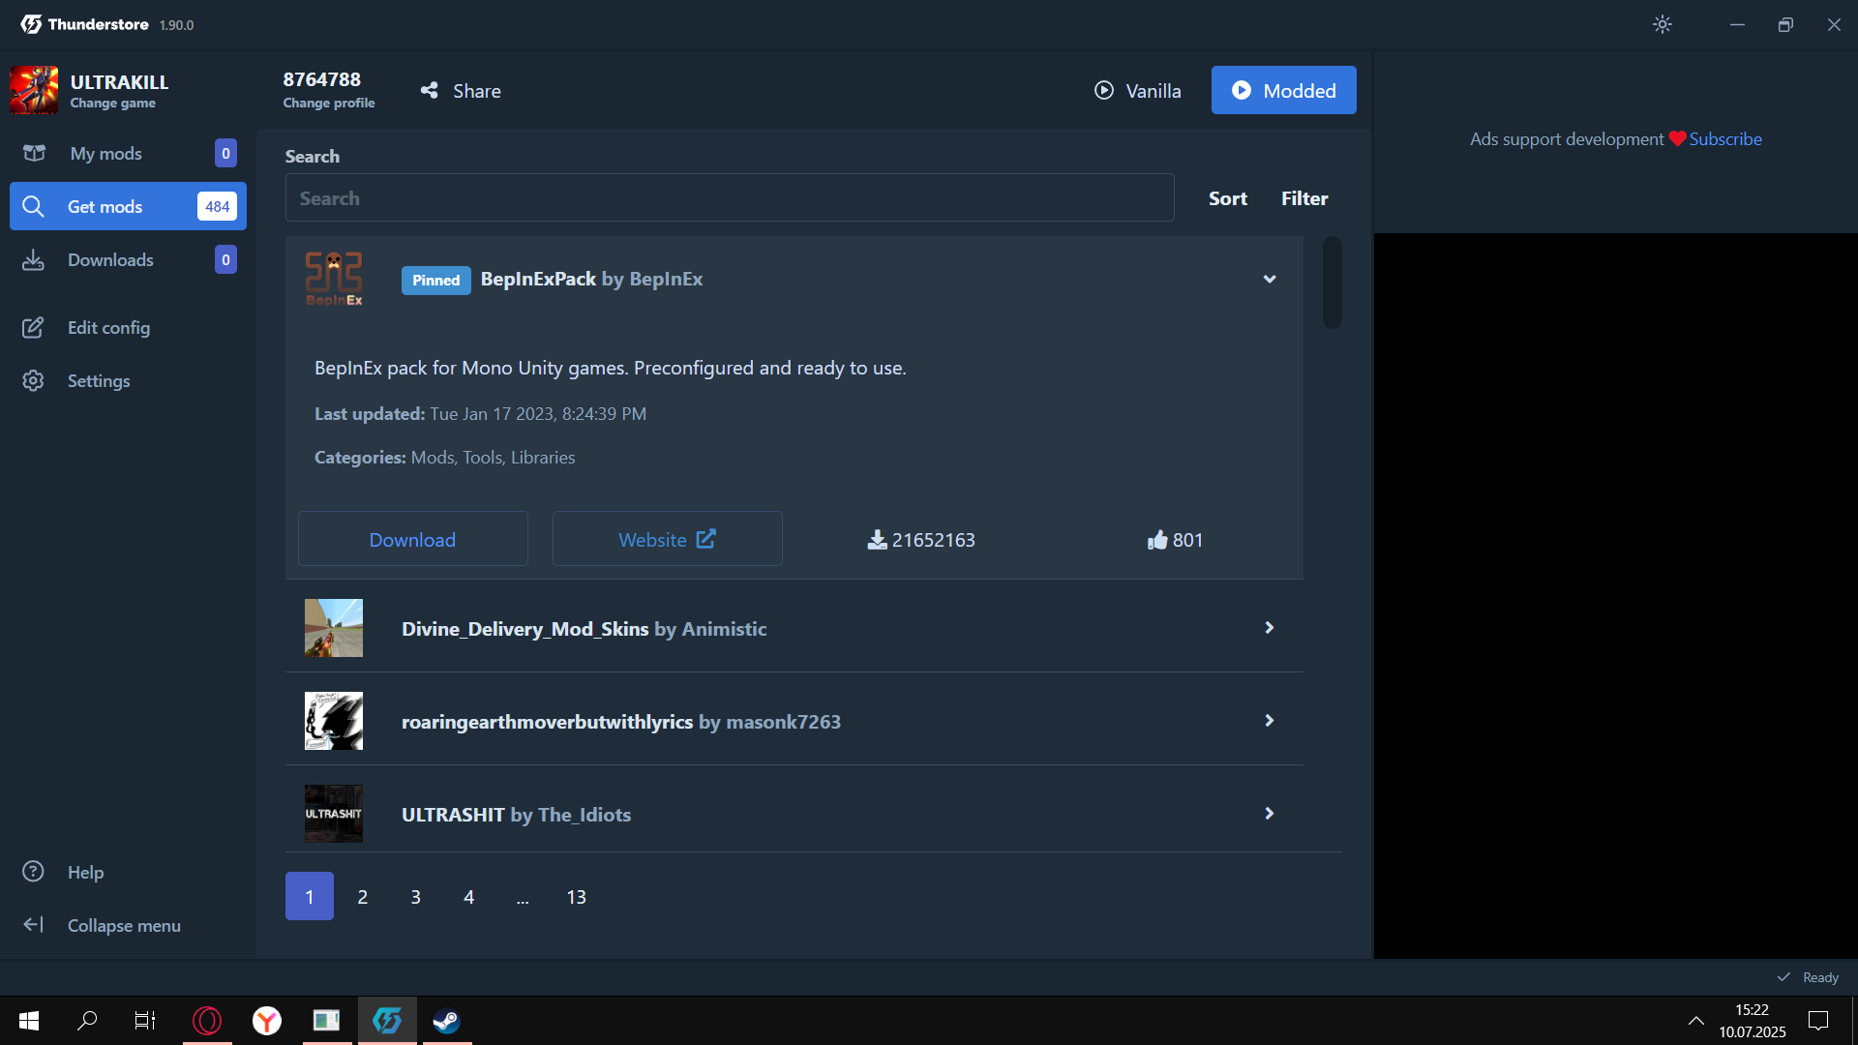Click the ULTRASHIT mod thumbnail
1858x1045 pixels.
click(334, 814)
